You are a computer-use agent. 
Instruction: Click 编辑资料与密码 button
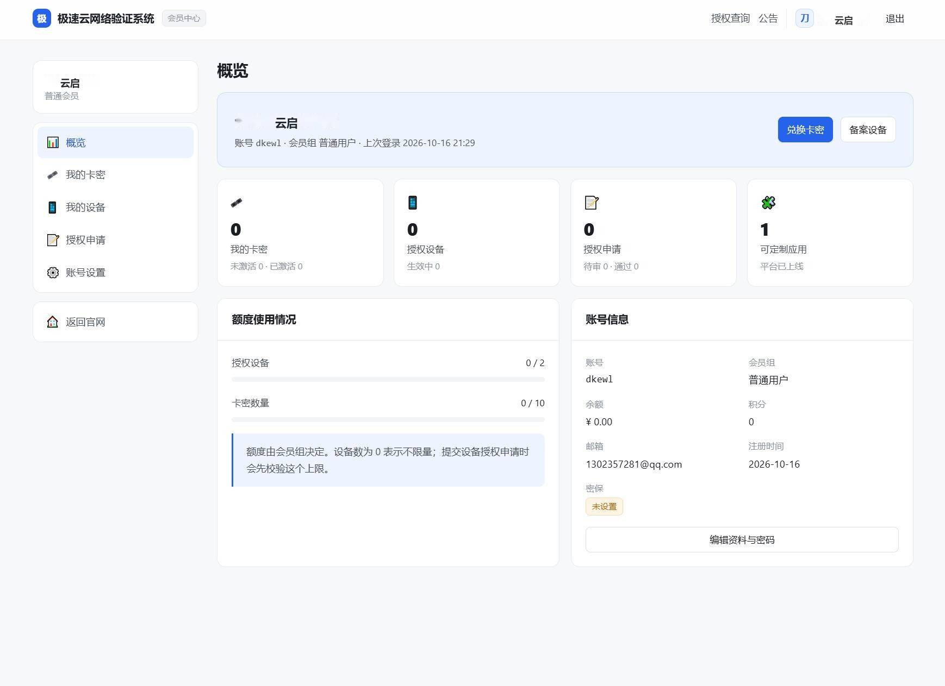tap(742, 540)
